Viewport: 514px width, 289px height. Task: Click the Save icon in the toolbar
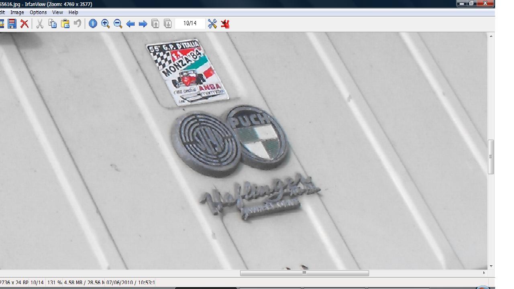point(12,24)
